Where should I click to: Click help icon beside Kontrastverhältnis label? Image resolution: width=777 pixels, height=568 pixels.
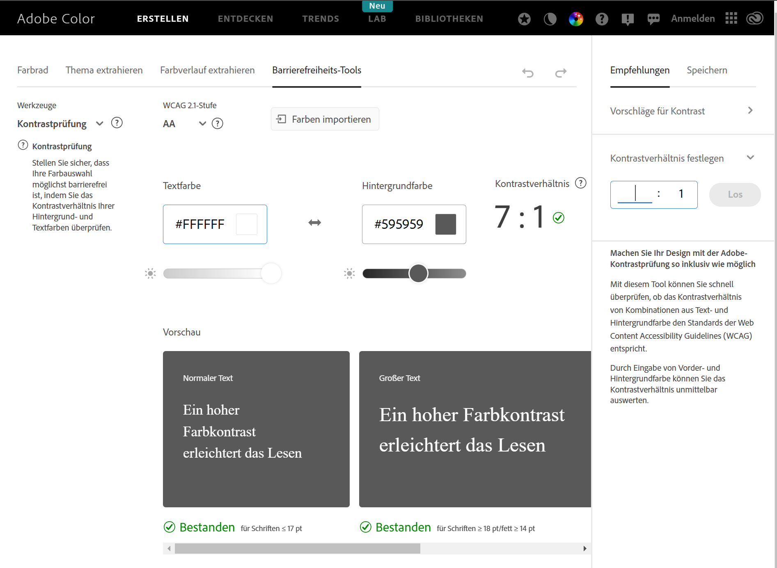[x=580, y=183]
